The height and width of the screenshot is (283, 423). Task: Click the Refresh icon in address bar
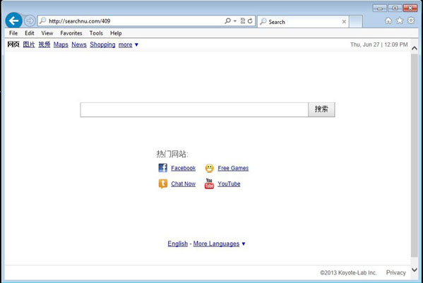coord(250,21)
